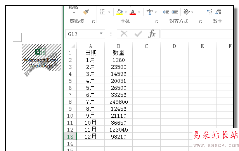Click cell containing 数量
Image resolution: width=239 pixels, height=151 pixels.
pos(119,53)
